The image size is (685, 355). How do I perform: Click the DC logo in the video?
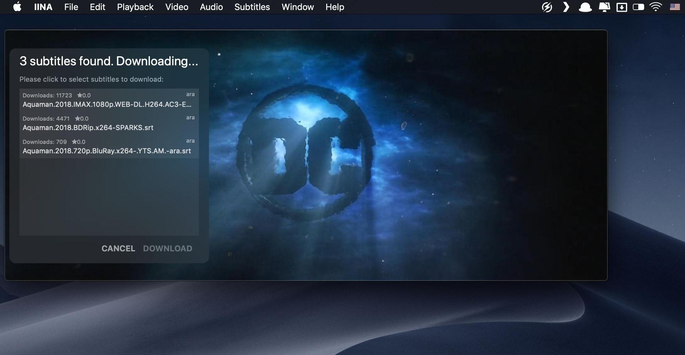click(x=305, y=153)
